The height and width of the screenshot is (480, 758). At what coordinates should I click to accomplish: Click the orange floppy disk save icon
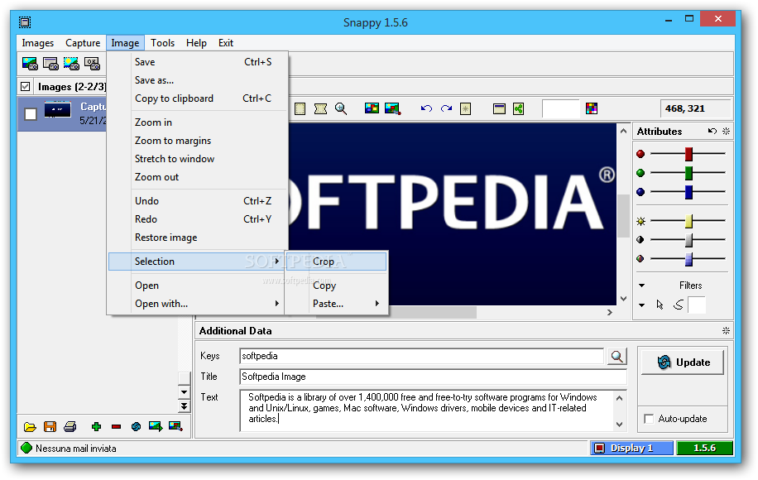pos(50,426)
